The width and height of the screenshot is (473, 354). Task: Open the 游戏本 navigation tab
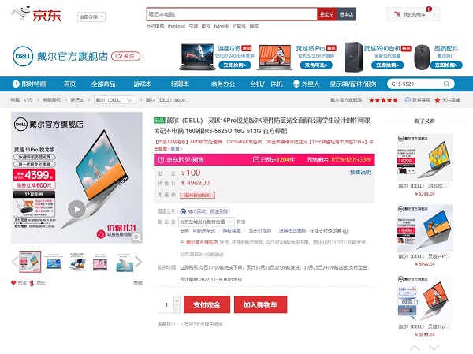tap(143, 84)
